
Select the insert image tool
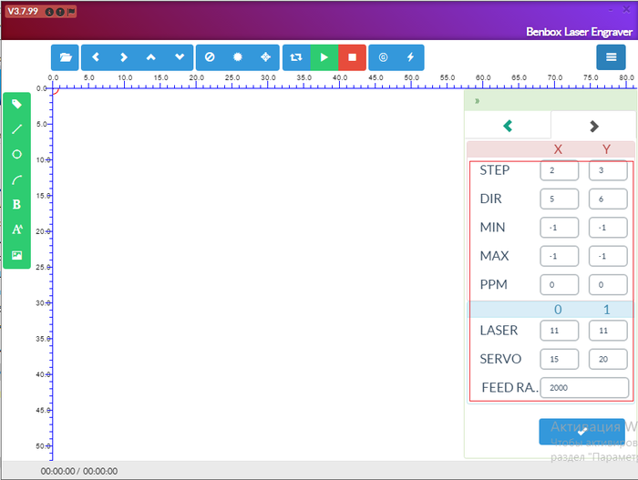[x=16, y=255]
